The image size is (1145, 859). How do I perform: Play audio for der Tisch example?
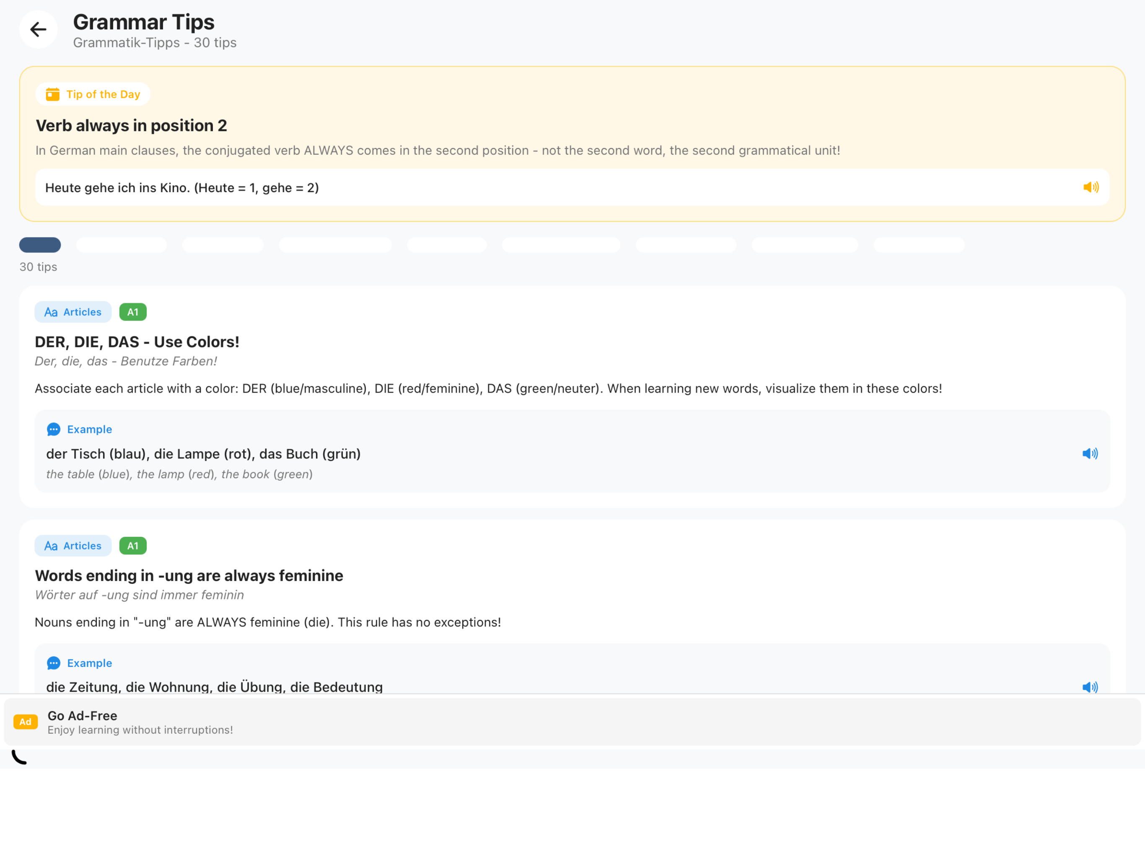coord(1090,453)
